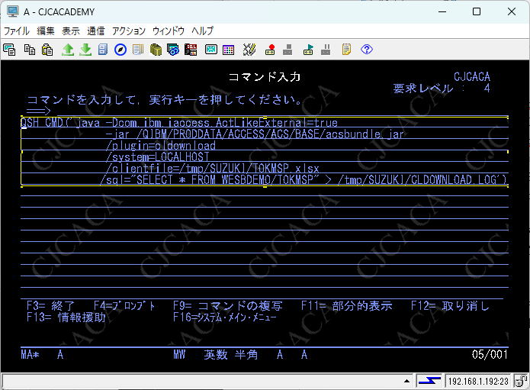Click the yellow notepad icon in the toolbar
The height and width of the screenshot is (390, 530).
tap(346, 50)
